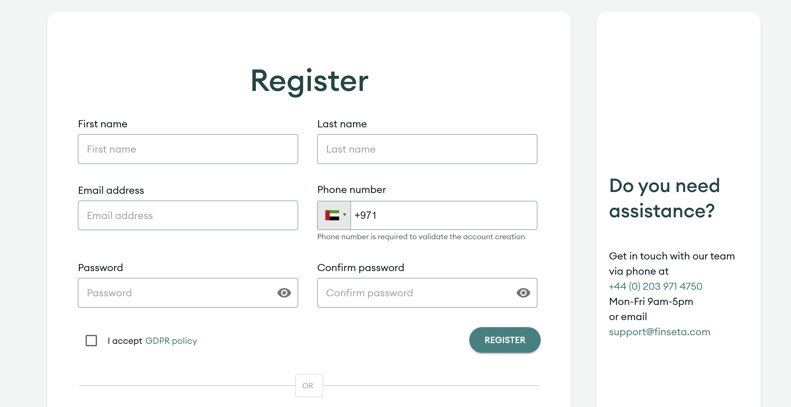Check the I accept GDPR policy checkbox
The width and height of the screenshot is (791, 407).
(x=91, y=341)
